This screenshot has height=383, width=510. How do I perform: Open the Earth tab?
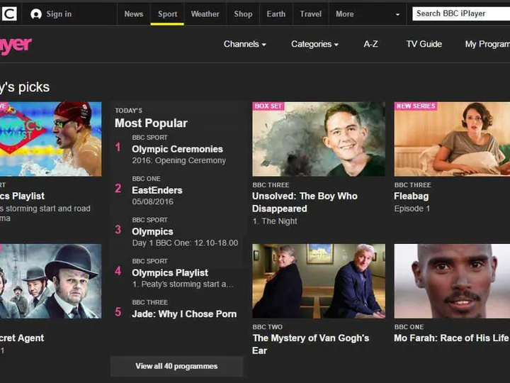(276, 14)
